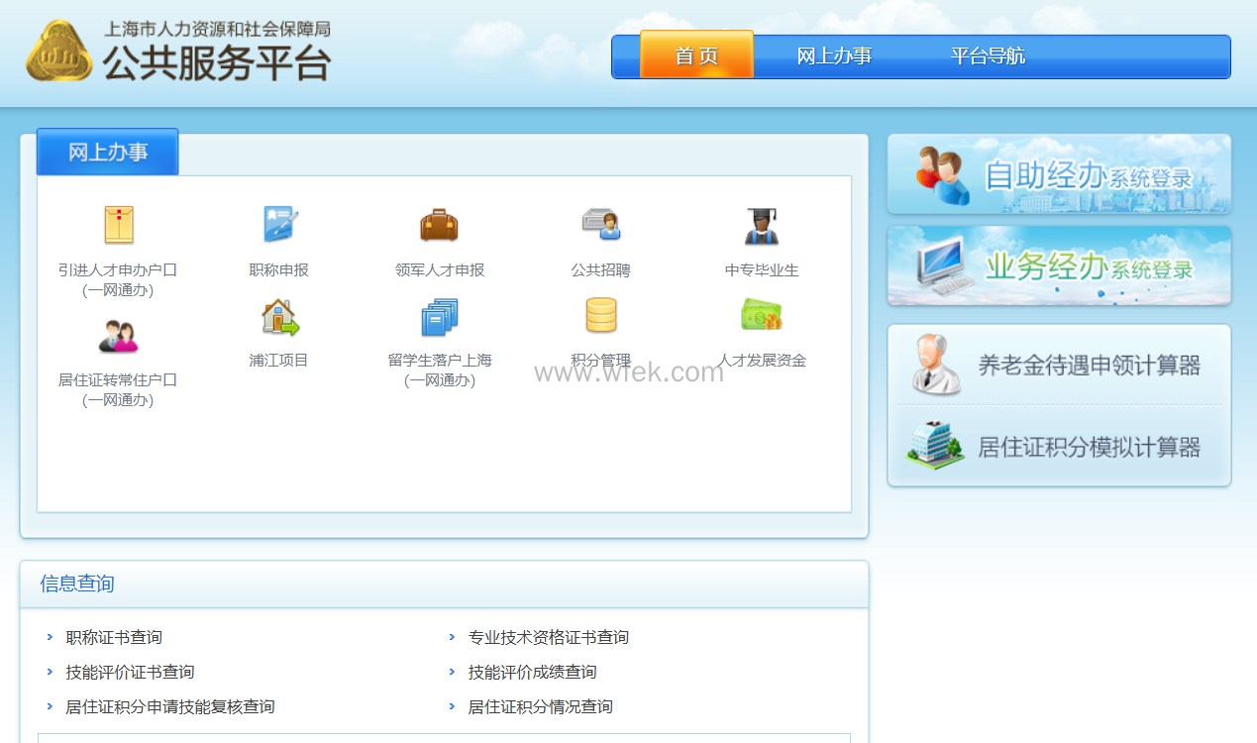
Task: Click the 自助经办系统登录 banner button
Action: point(1059,175)
